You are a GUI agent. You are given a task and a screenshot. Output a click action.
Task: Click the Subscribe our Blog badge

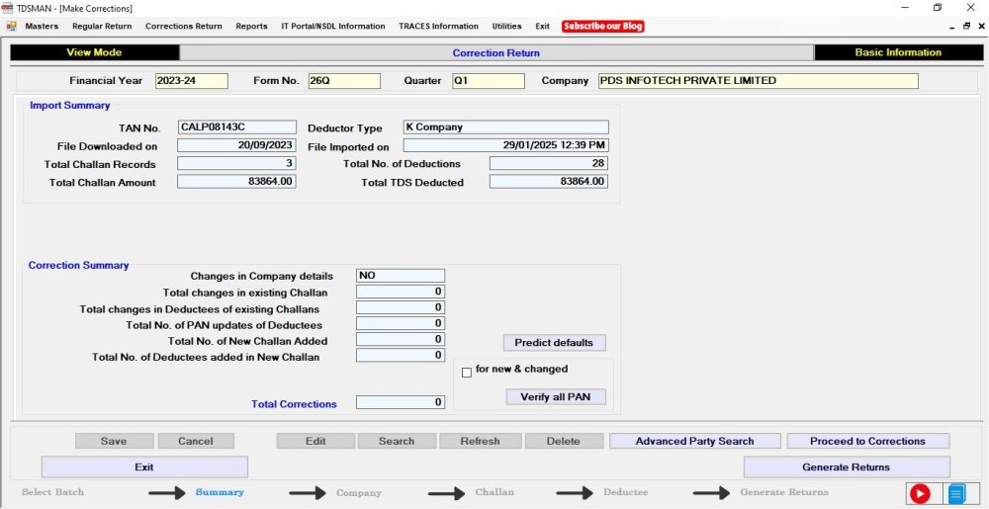[603, 27]
